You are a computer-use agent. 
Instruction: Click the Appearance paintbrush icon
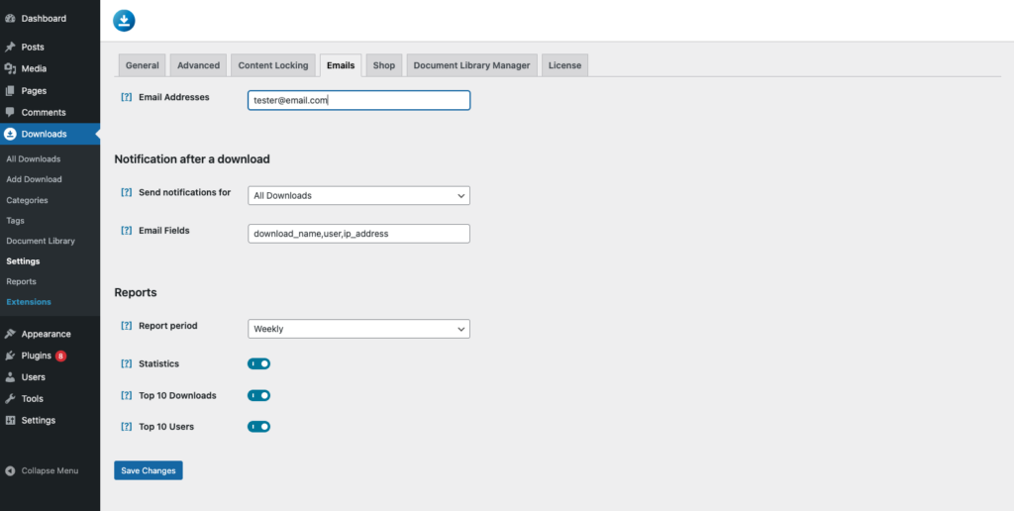click(10, 334)
